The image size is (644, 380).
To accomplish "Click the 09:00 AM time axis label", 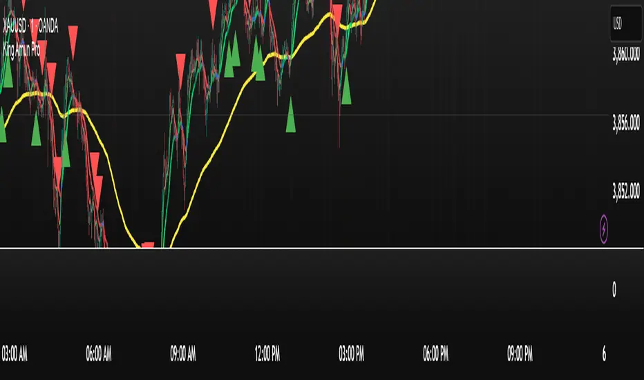I will point(183,353).
